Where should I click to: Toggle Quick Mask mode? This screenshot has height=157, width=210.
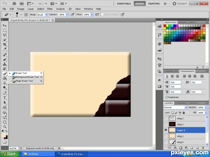pos(5,142)
